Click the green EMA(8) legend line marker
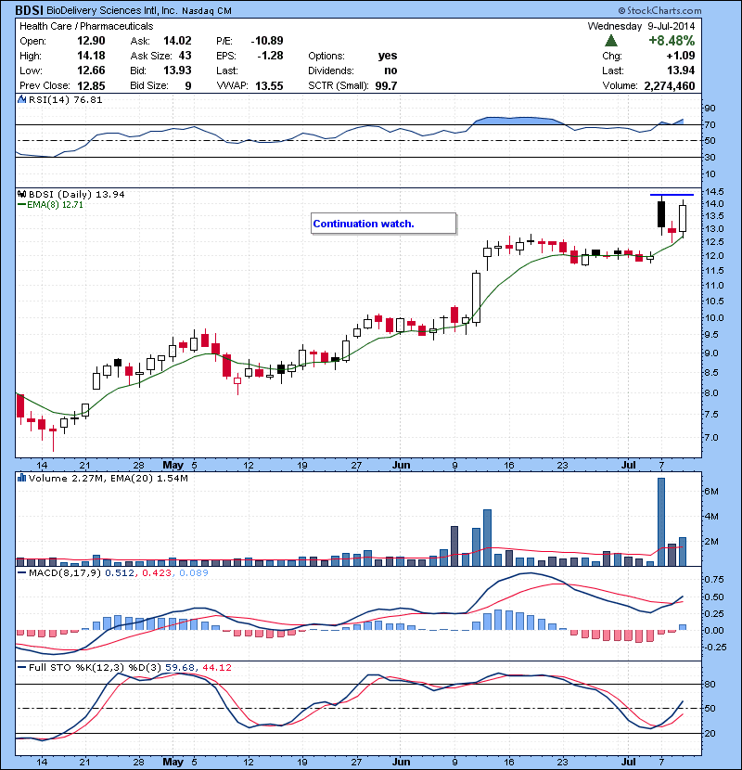Screen dimensions: 742x770 click(21, 205)
